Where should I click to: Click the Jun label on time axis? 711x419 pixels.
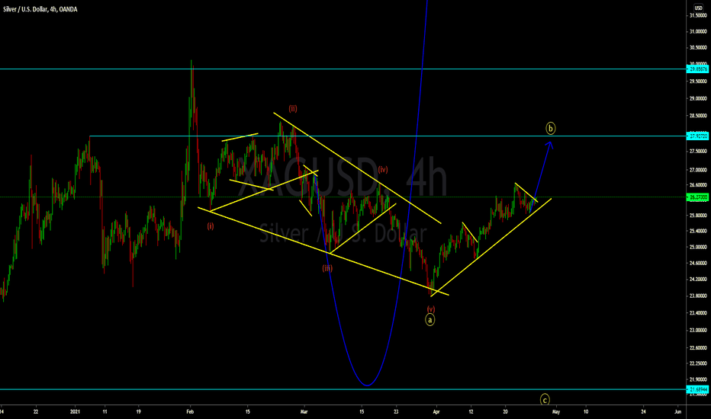tap(678, 411)
